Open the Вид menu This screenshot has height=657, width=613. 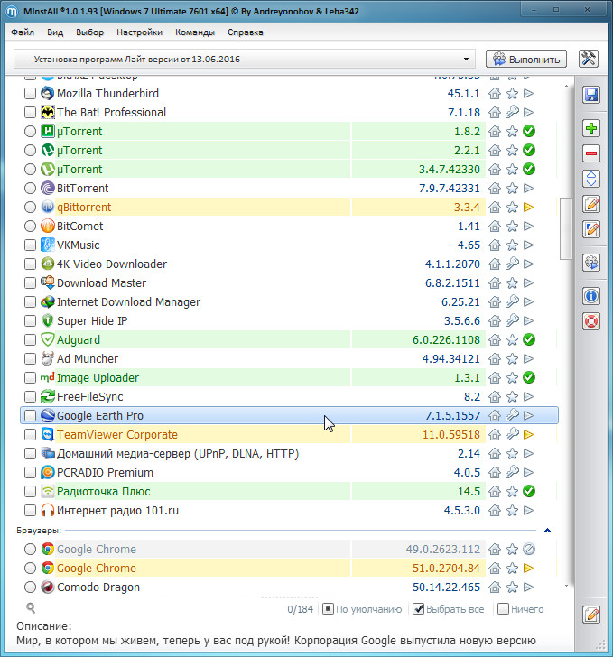click(x=55, y=32)
